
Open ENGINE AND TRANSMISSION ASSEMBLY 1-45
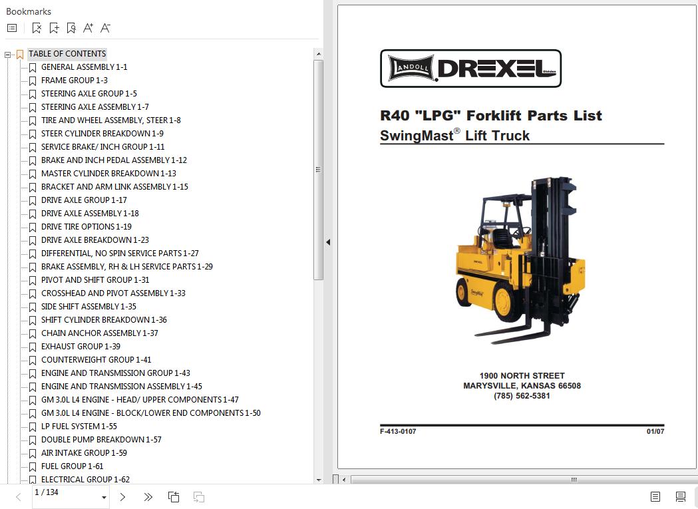click(x=122, y=387)
